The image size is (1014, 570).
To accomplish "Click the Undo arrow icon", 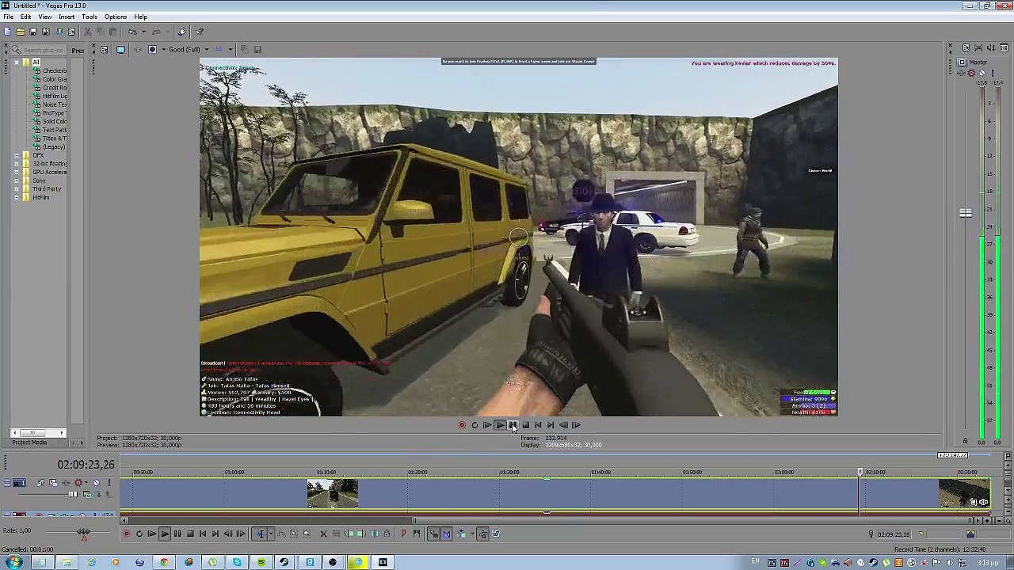I will (x=132, y=32).
